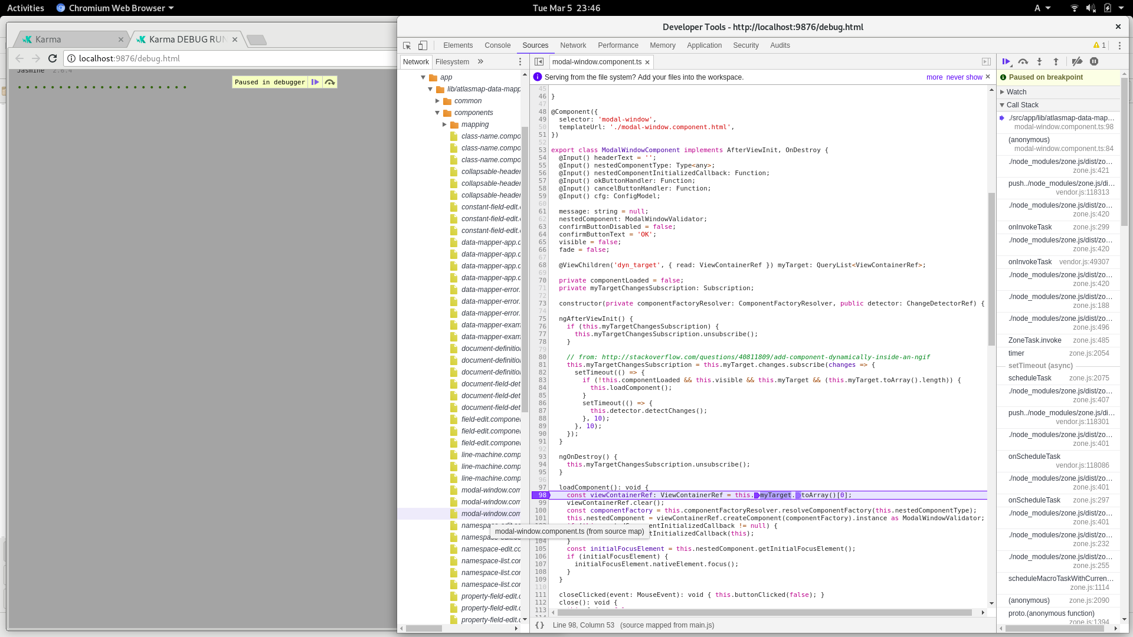The image size is (1133, 637).
Task: Click the file navigator vertical scrollbar
Action: click(525, 269)
